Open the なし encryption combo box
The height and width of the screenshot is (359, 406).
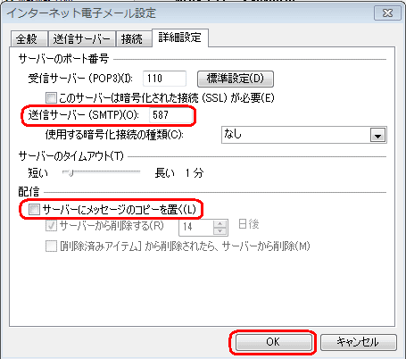304,135
